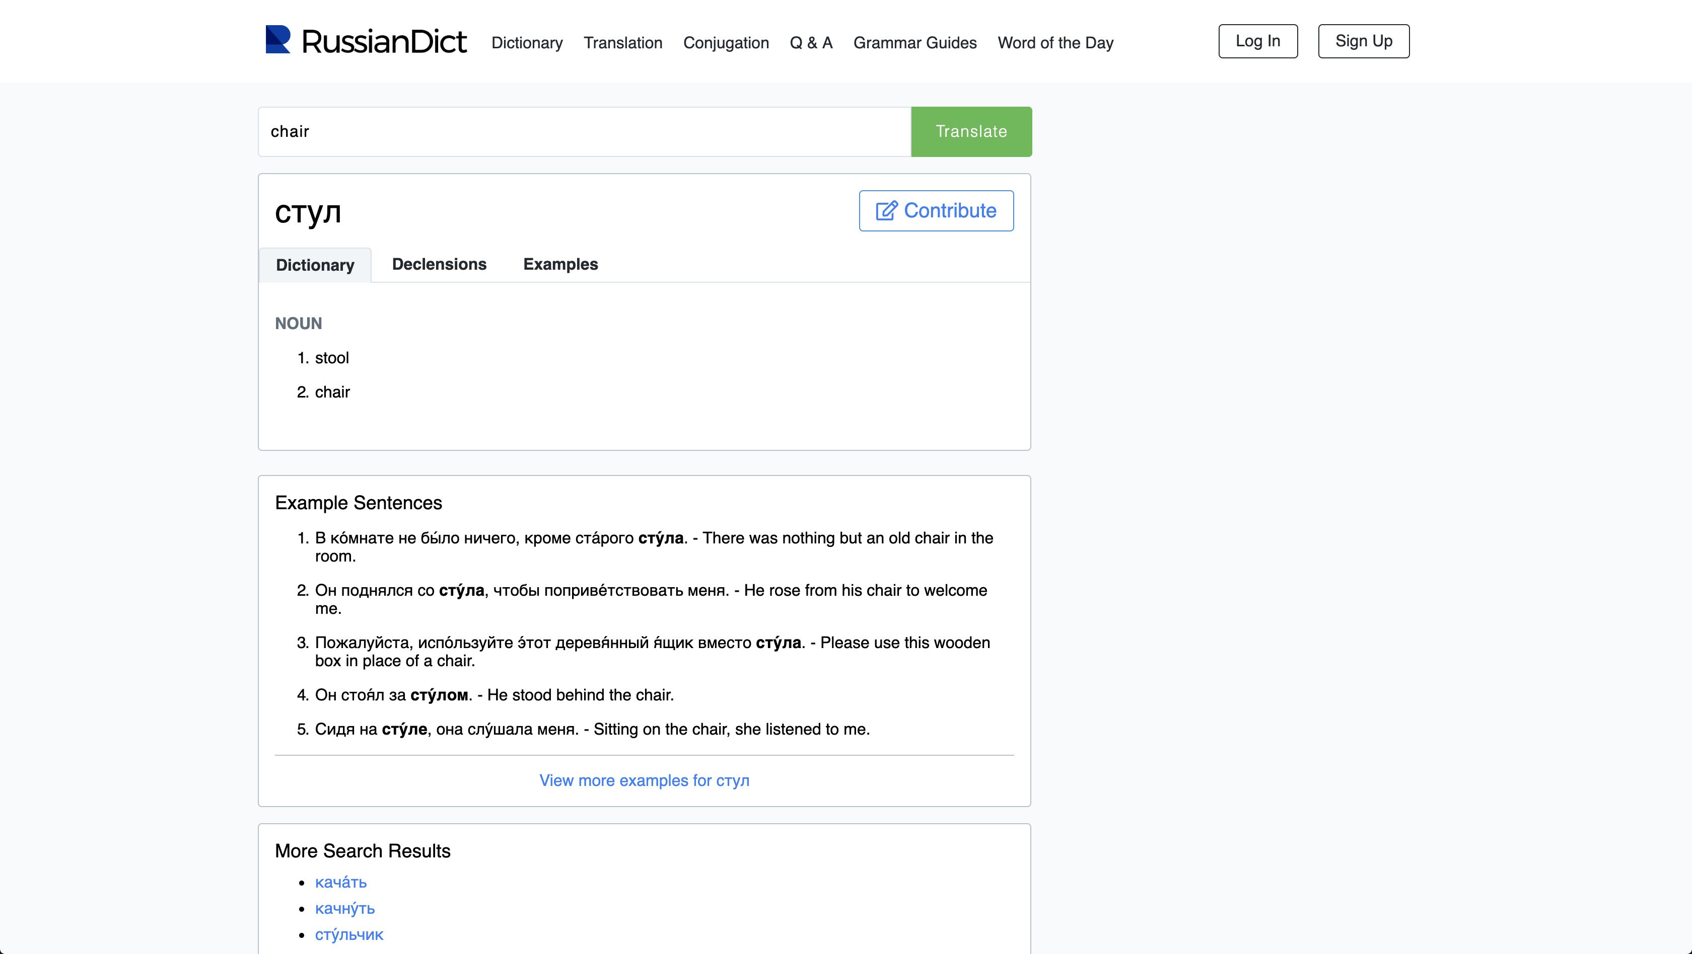
Task: Click the RussianDict logo icon
Action: 277,40
